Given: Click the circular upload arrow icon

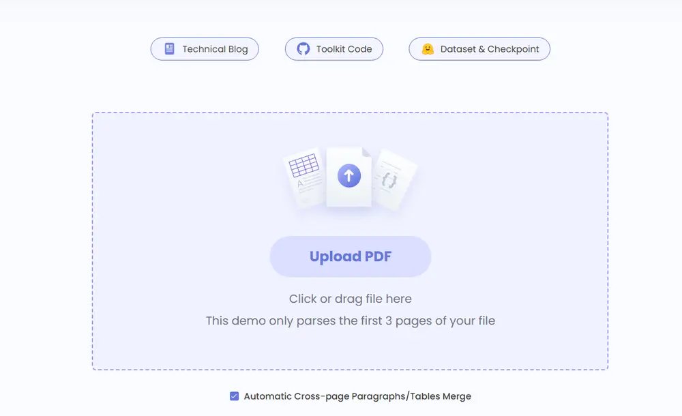Looking at the screenshot, I should click(349, 176).
